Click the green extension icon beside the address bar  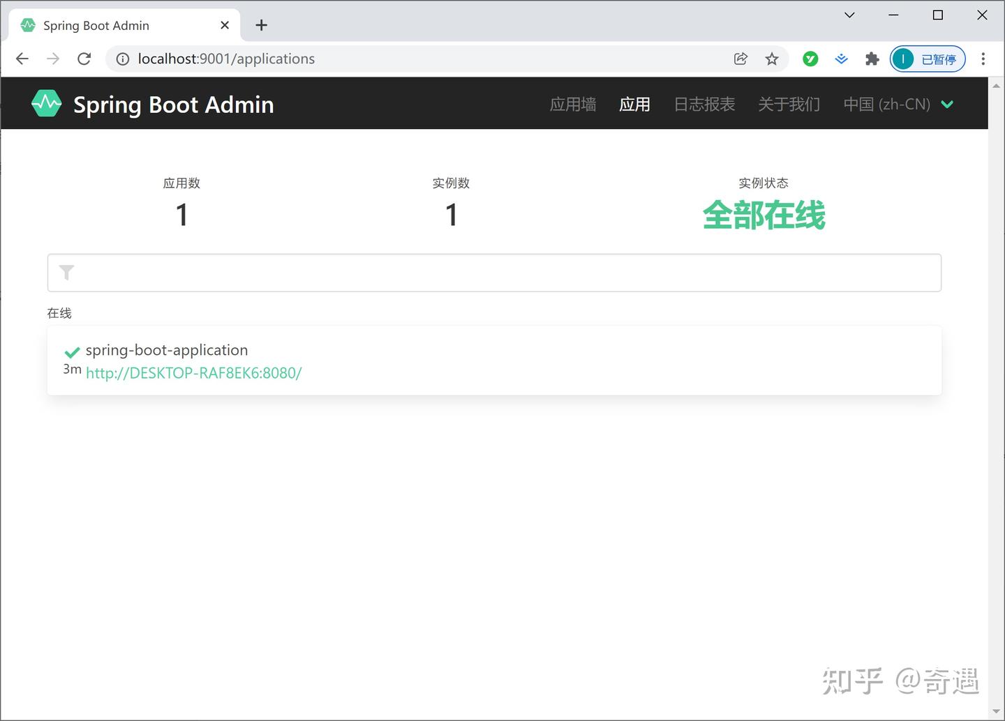coord(810,59)
